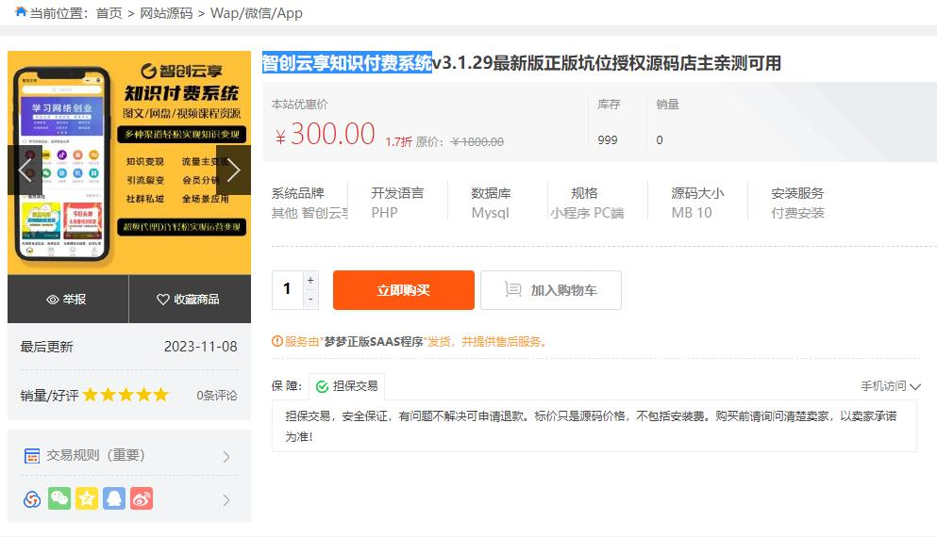
Task: Share to QQ via blue penguin icon
Action: [114, 498]
